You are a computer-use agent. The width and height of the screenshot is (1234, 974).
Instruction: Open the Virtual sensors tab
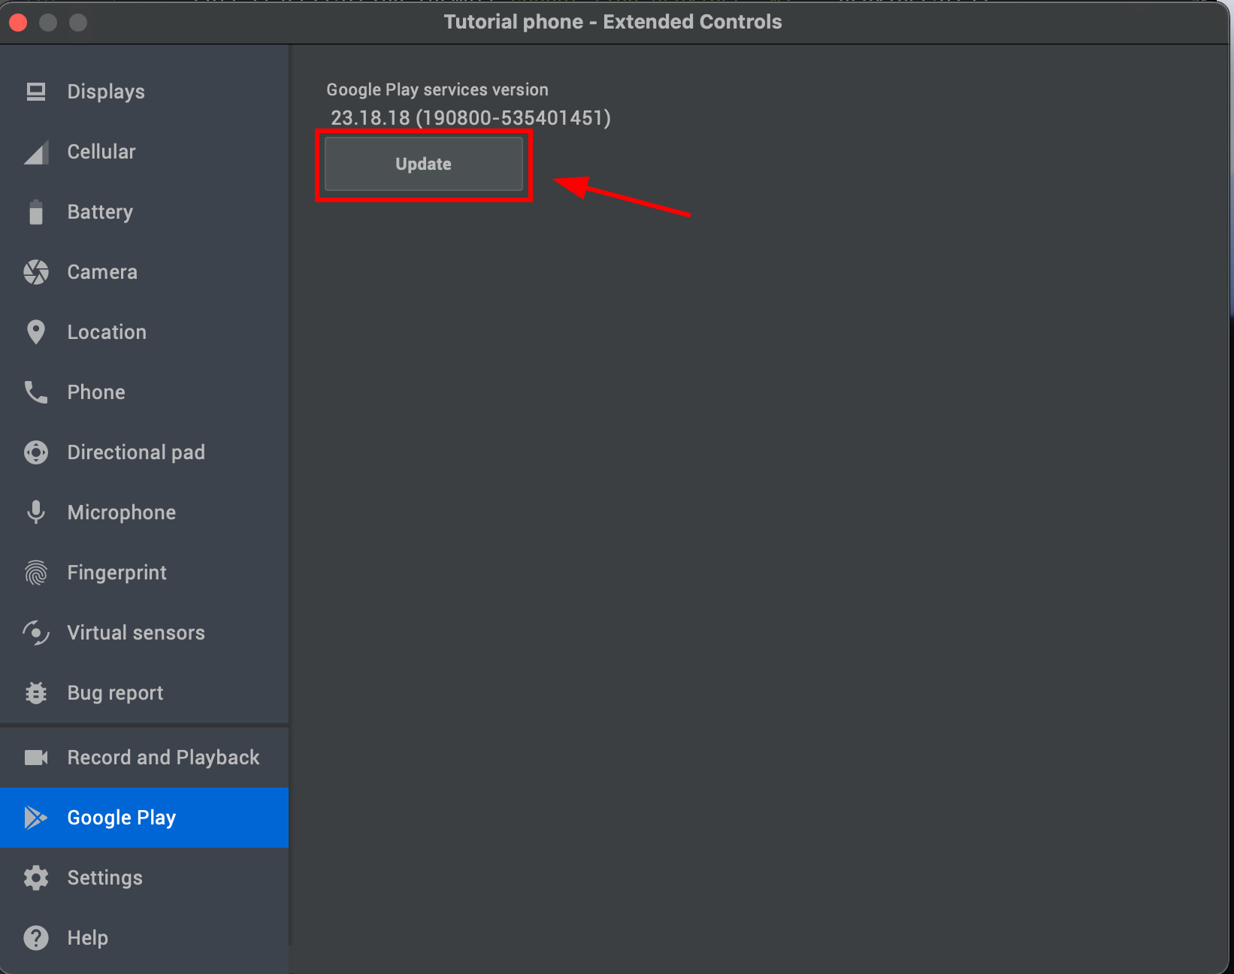pyautogui.click(x=135, y=633)
